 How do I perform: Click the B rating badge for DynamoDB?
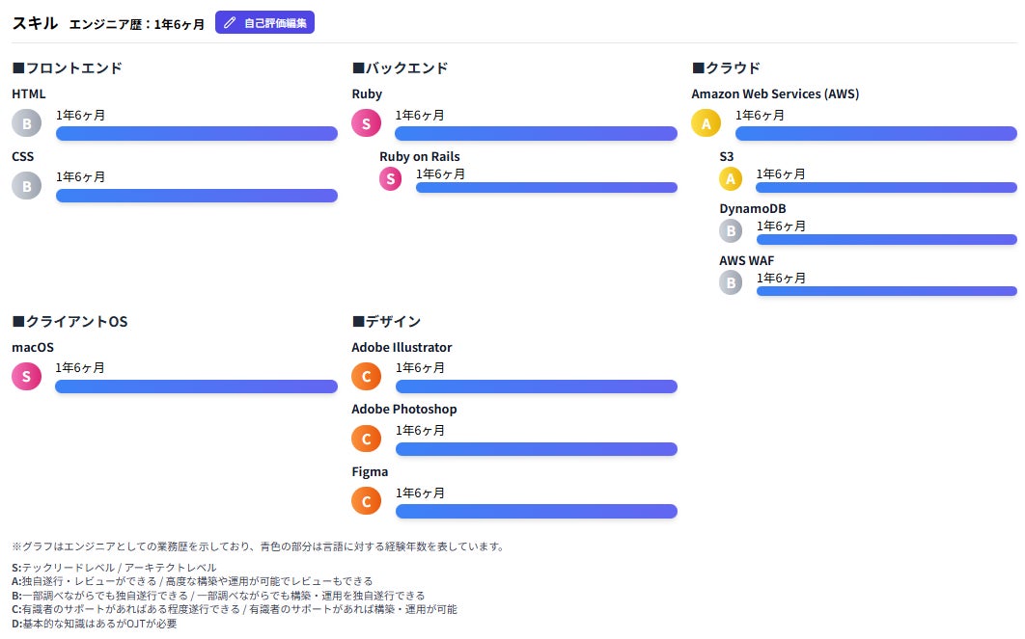(731, 230)
